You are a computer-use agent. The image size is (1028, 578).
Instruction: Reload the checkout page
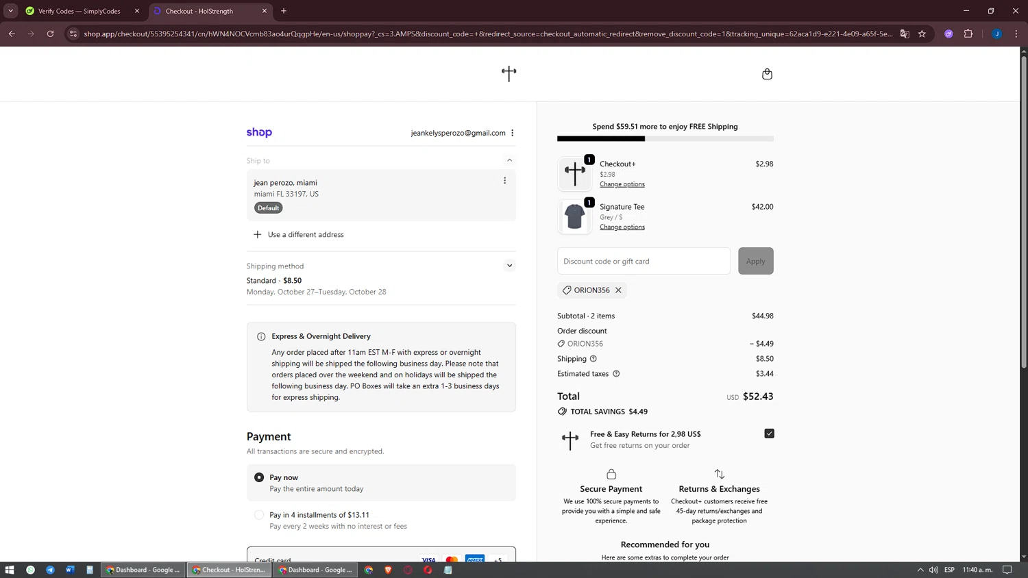[x=51, y=34]
